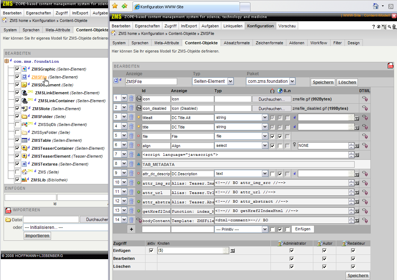Click home icon before ZMS home in right breadcrumb
Image resolution: width=397 pixels, height=280 pixels.
[x=114, y=33]
